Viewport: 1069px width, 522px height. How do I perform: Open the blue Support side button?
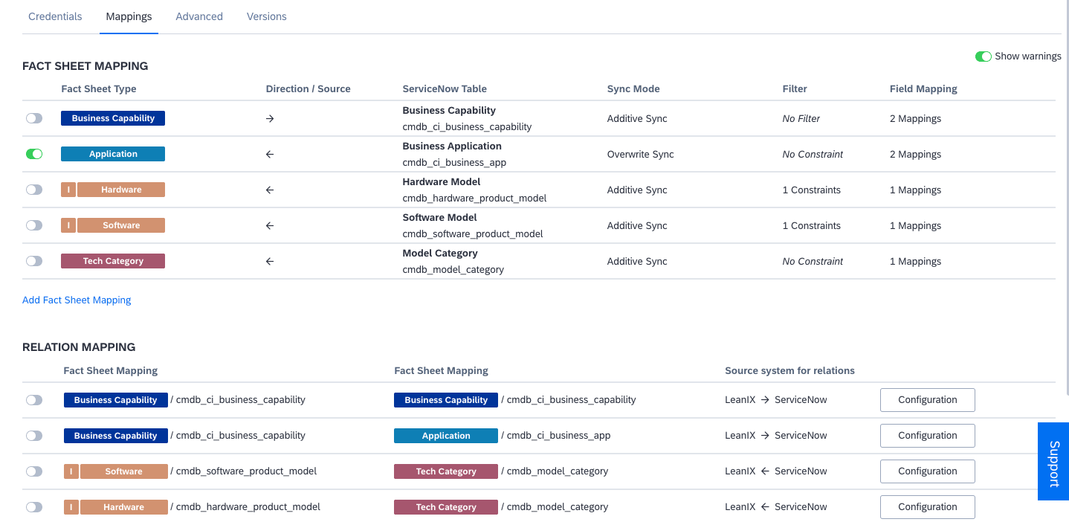(1053, 462)
